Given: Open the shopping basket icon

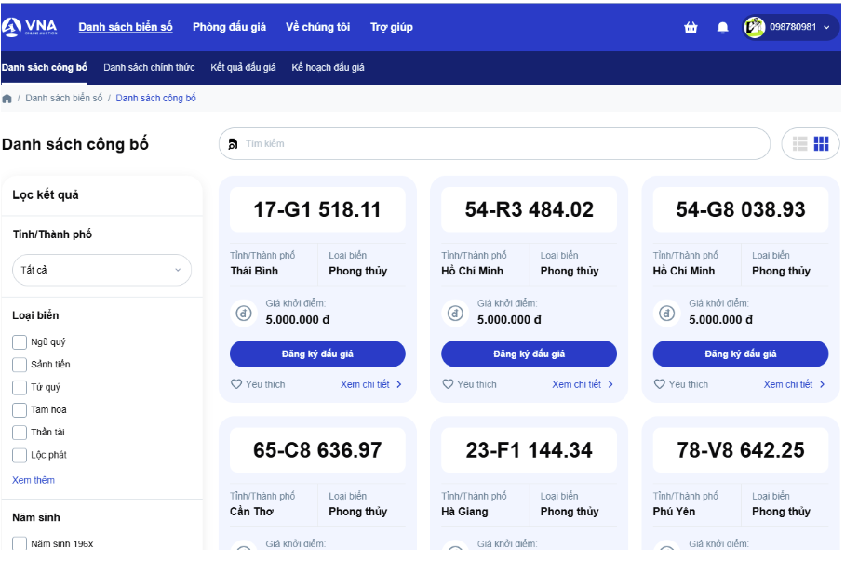Looking at the screenshot, I should click(x=691, y=28).
